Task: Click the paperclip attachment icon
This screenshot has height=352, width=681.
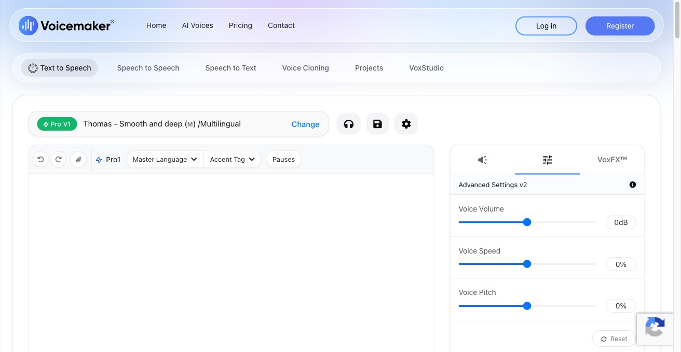Action: pyautogui.click(x=78, y=159)
